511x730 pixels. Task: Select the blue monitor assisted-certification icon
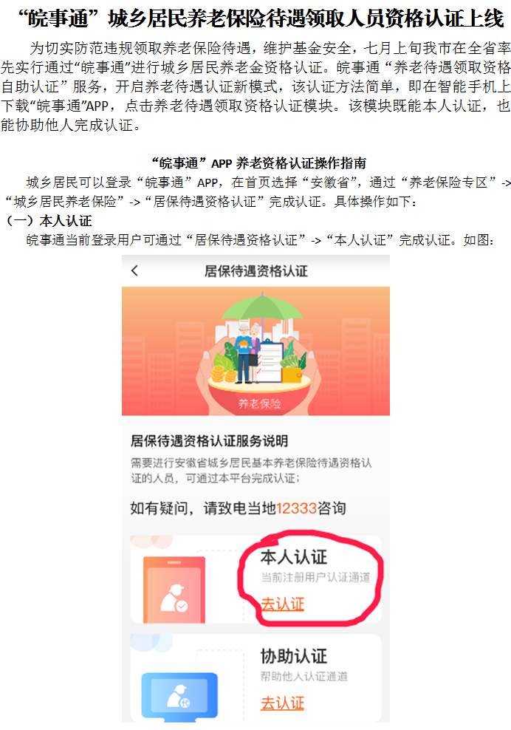[179, 695]
